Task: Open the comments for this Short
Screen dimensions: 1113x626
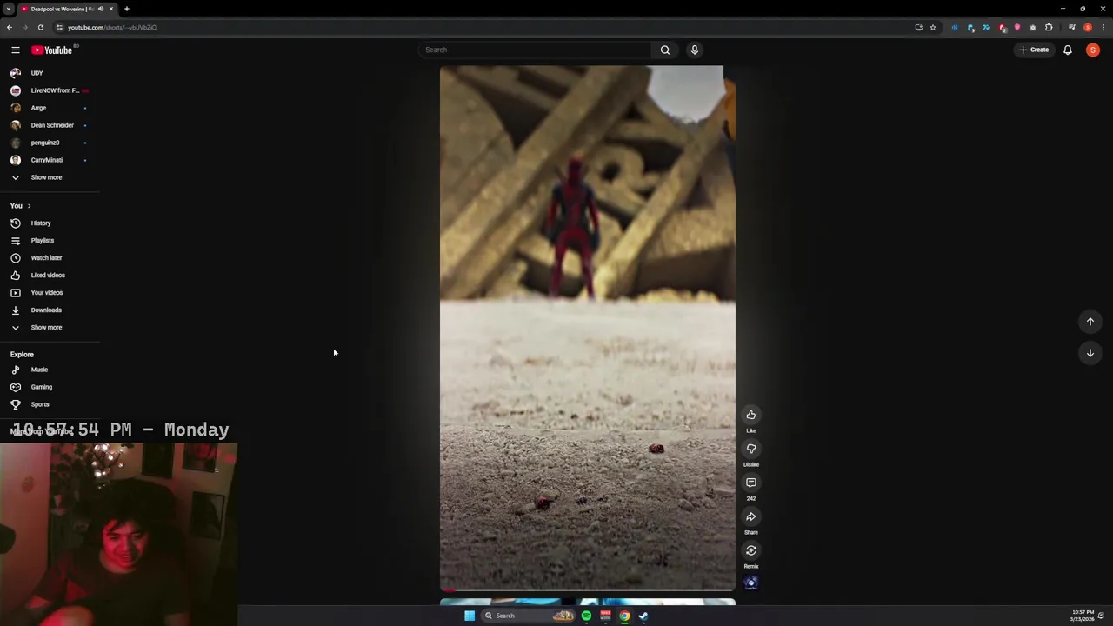Action: click(751, 483)
